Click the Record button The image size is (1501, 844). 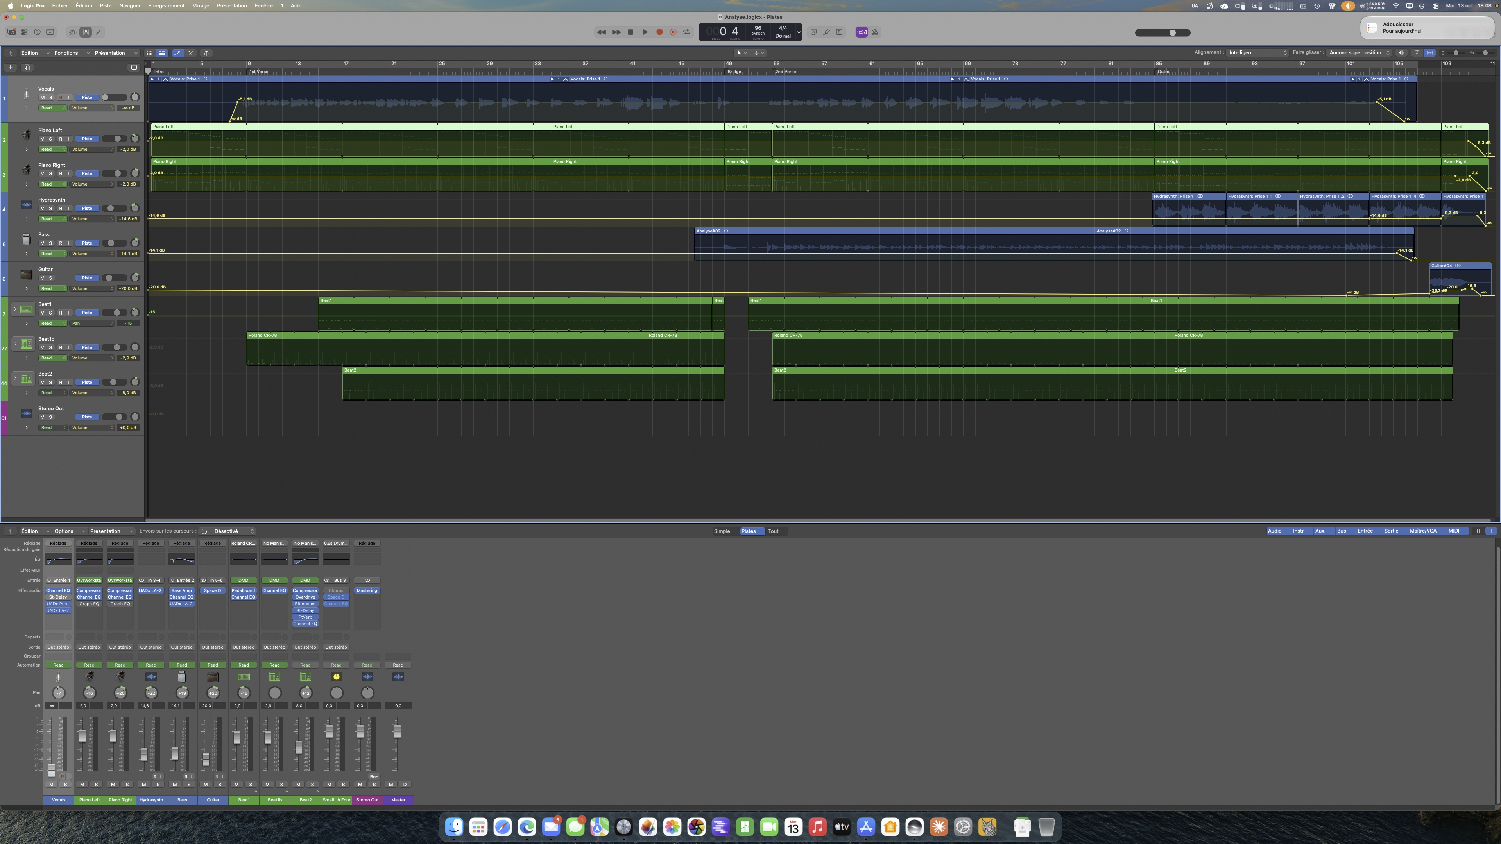click(659, 32)
